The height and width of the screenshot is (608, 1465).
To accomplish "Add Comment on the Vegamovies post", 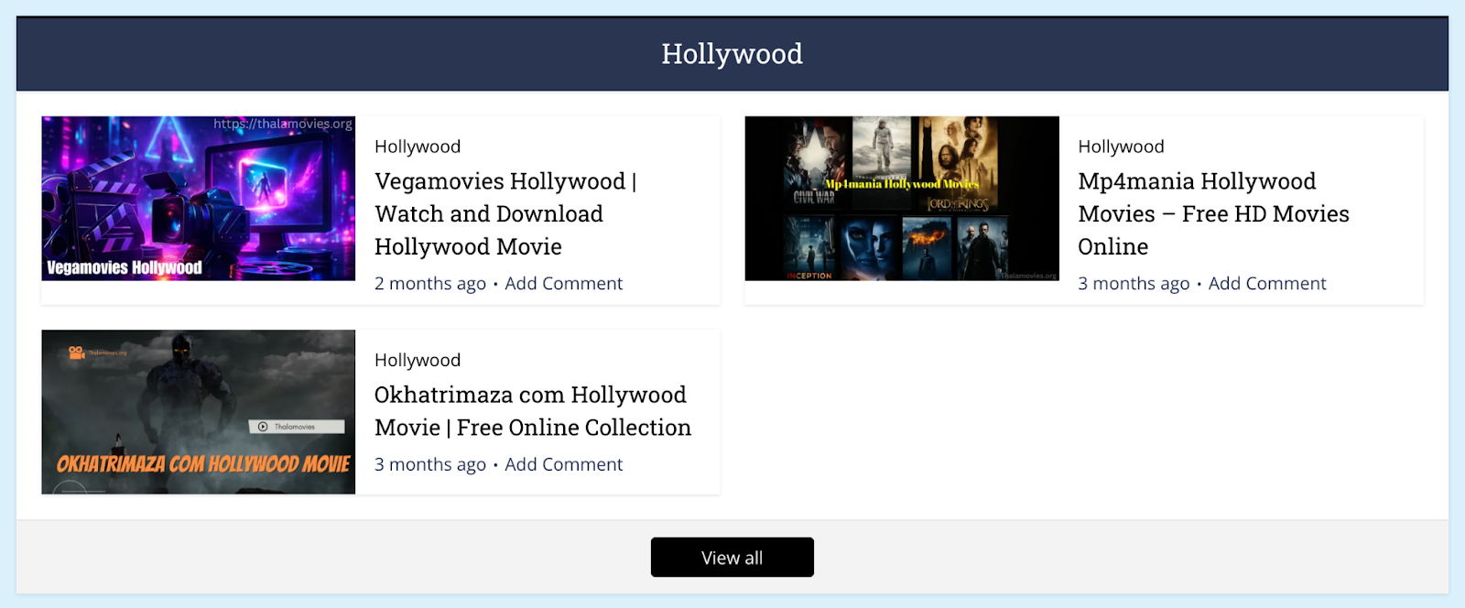I will click(563, 284).
